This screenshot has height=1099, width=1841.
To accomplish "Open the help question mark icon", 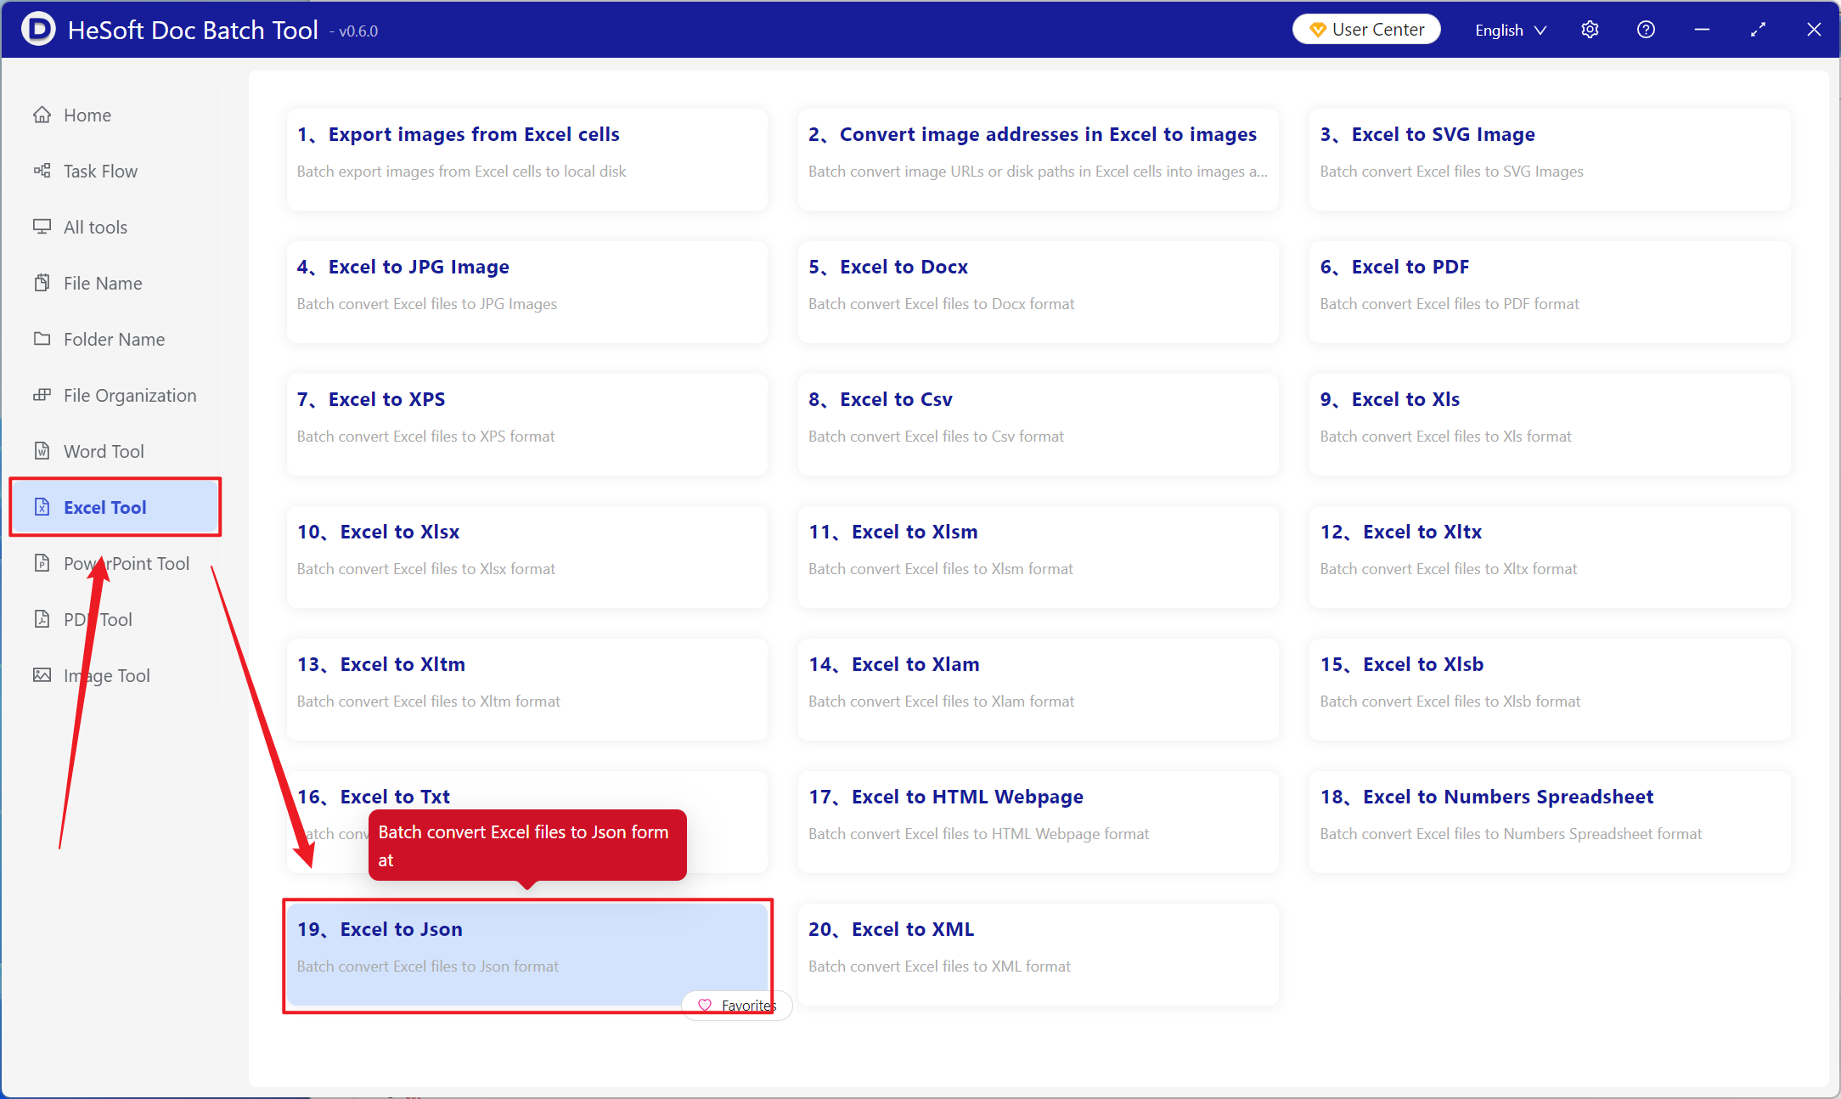I will tap(1646, 30).
